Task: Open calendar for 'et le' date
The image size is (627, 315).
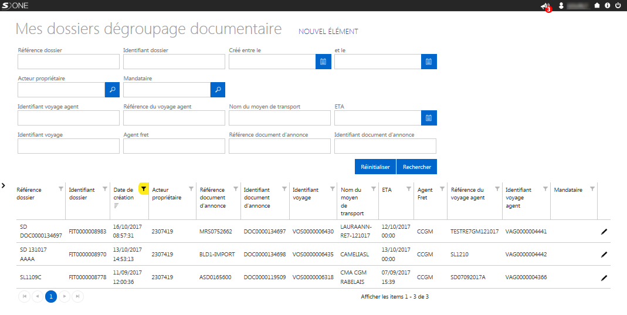Action: point(429,62)
